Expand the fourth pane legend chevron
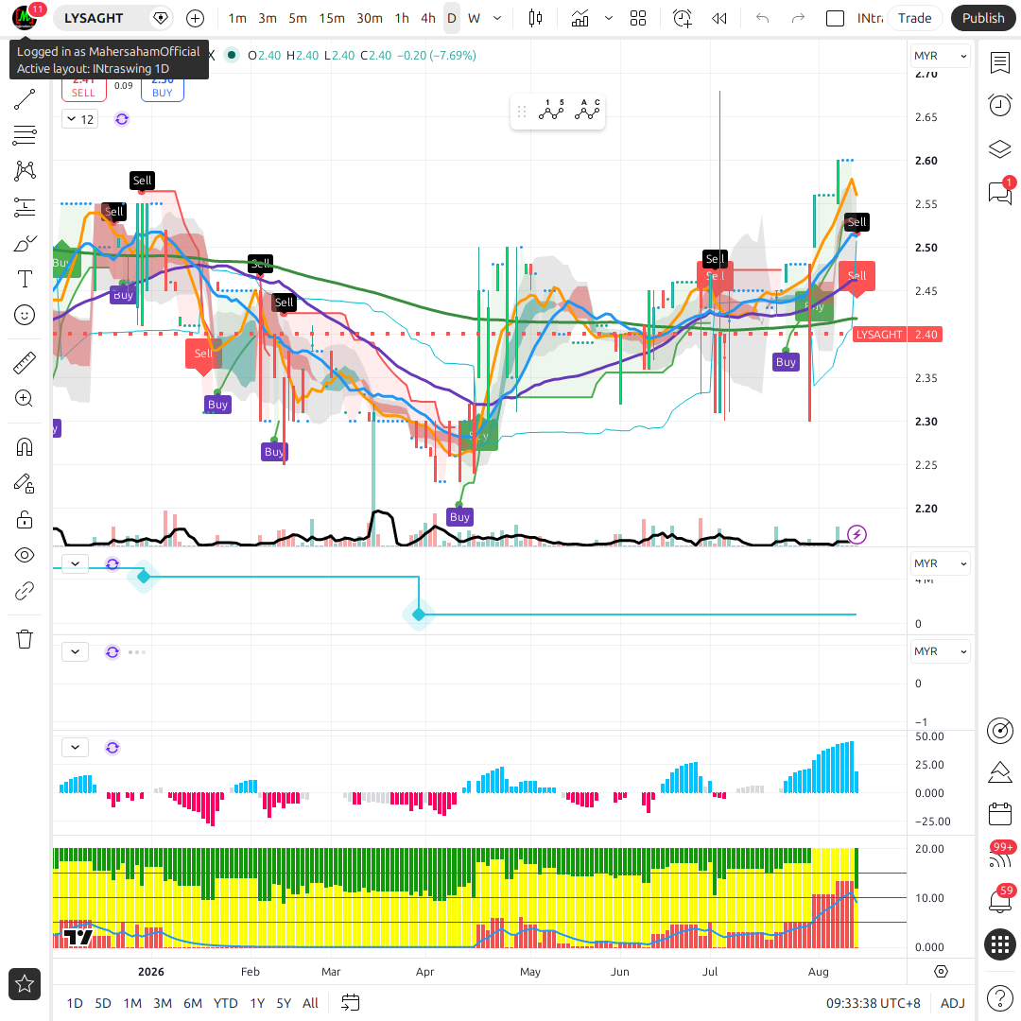Screen dimensions: 1021x1021 (x=75, y=748)
